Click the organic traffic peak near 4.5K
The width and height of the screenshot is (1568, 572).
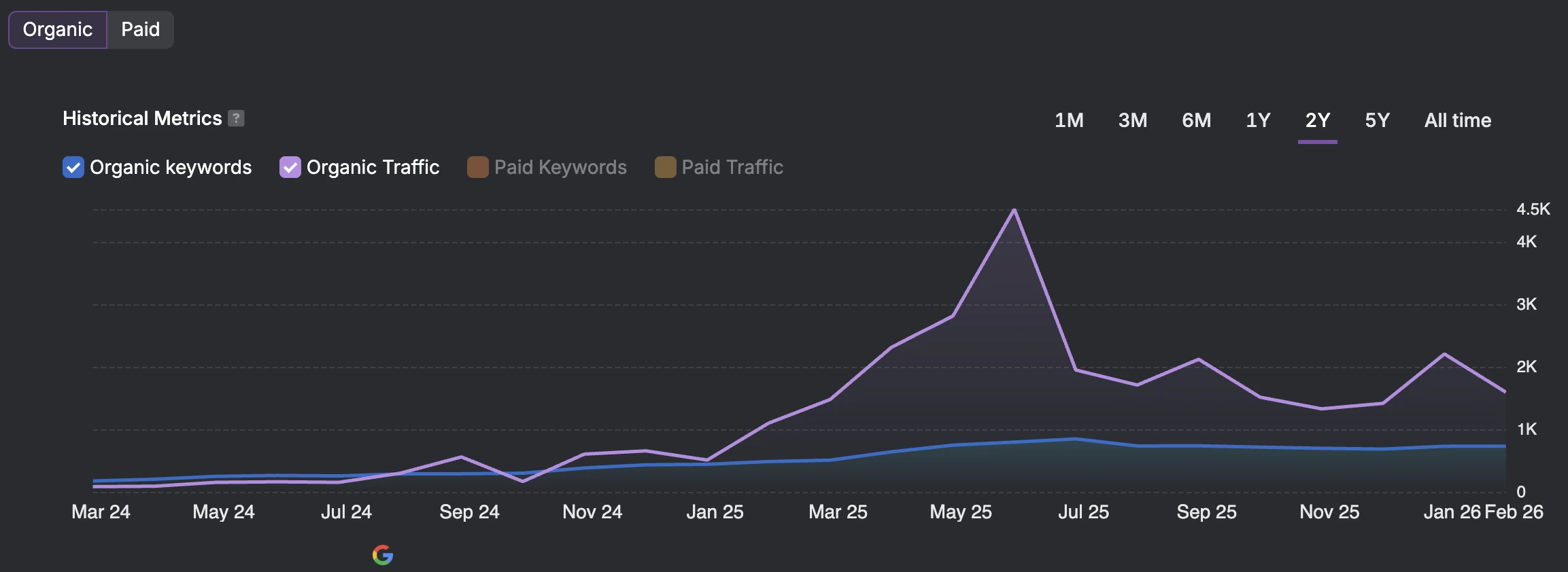coord(1014,210)
